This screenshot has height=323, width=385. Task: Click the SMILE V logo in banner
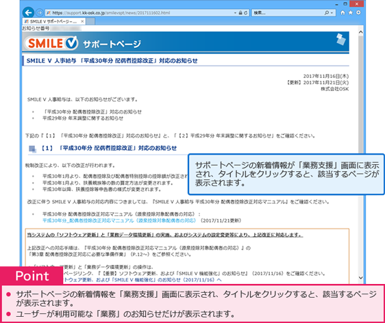[x=51, y=43]
